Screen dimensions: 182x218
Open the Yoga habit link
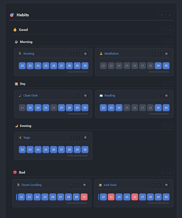click(x=27, y=137)
